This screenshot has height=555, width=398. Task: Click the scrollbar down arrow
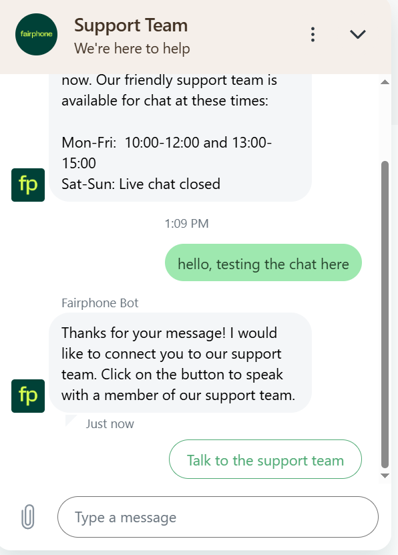(385, 476)
